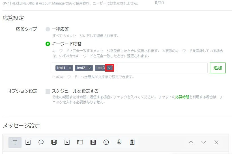This screenshot has width=232, height=154.
Task: Remove the test3 keyword tag
Action: [109, 68]
